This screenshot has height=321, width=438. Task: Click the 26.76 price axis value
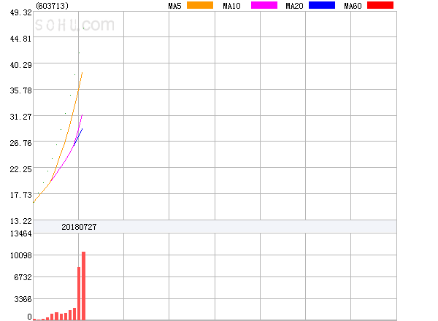21,143
